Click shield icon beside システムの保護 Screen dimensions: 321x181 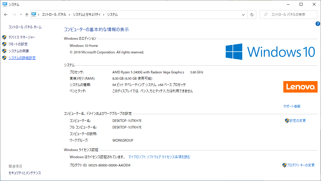point(4,51)
